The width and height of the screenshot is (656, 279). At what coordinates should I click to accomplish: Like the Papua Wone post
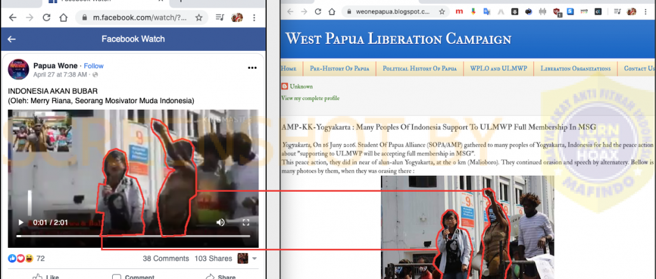pos(45,277)
